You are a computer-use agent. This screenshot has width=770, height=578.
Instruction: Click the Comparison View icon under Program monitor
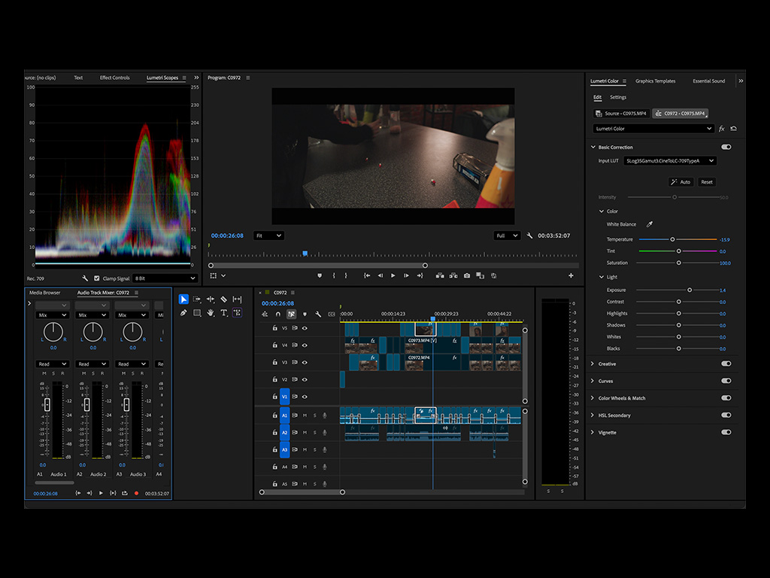[x=480, y=275]
